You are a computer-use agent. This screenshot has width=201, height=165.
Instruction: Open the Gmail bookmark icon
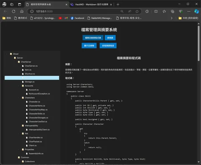(x=66, y=18)
